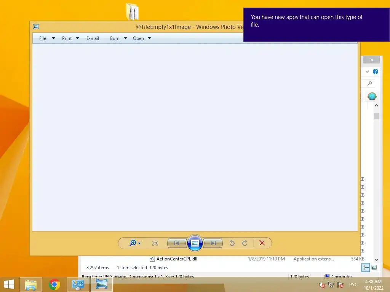Rotate the image counterclockwise
This screenshot has width=390, height=292.
[232, 243]
